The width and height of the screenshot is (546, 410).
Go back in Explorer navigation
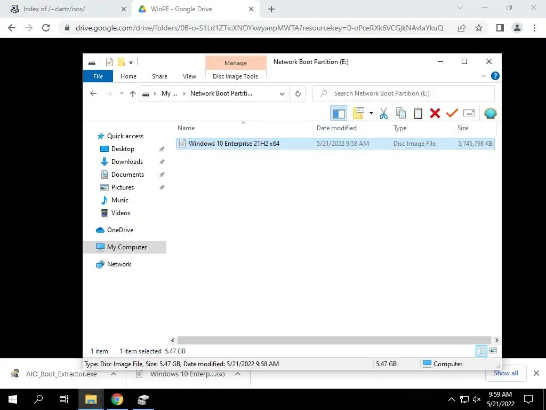93,93
